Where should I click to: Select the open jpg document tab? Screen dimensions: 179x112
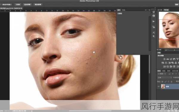pos(11,8)
